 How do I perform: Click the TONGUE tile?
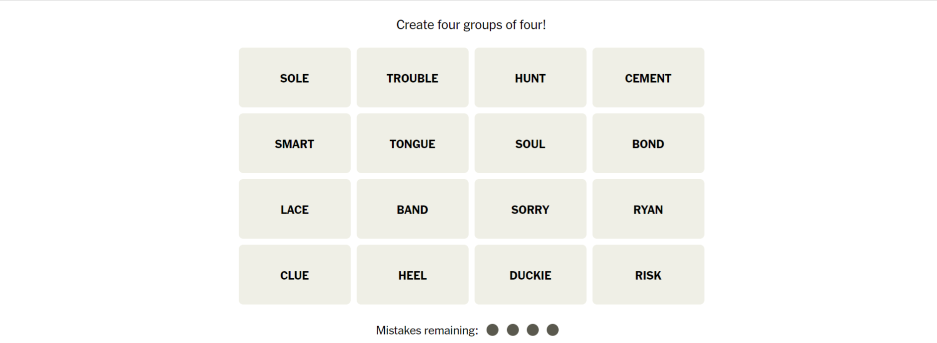(413, 143)
